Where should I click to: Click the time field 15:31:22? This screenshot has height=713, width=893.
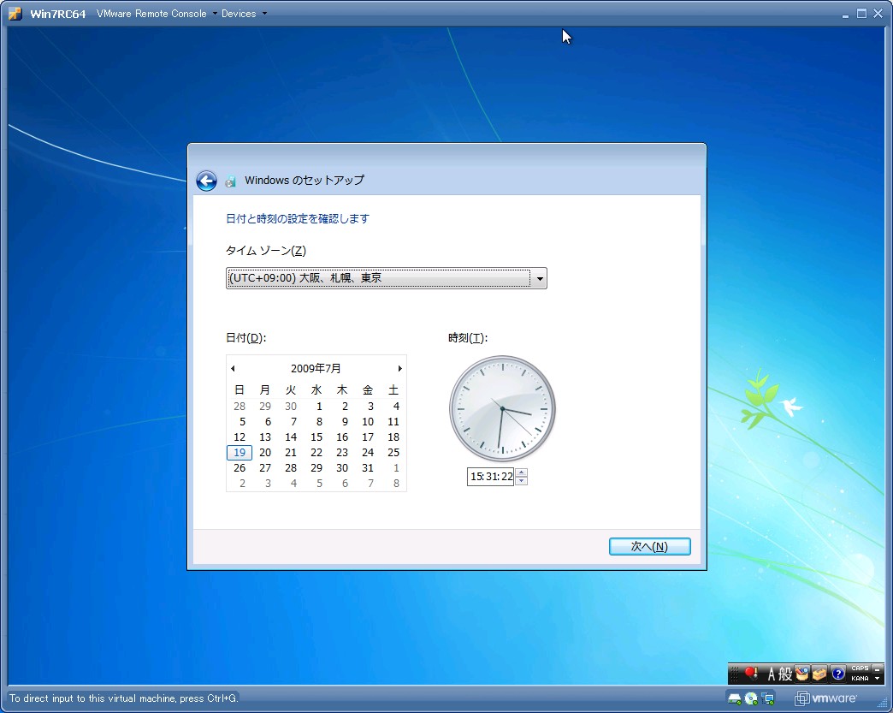491,477
